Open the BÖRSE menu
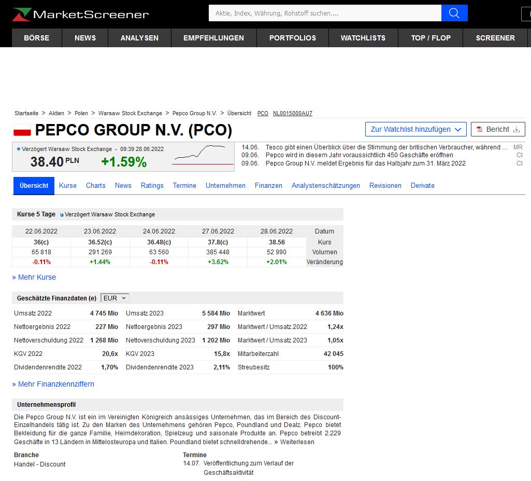This screenshot has width=531, height=481. (37, 38)
